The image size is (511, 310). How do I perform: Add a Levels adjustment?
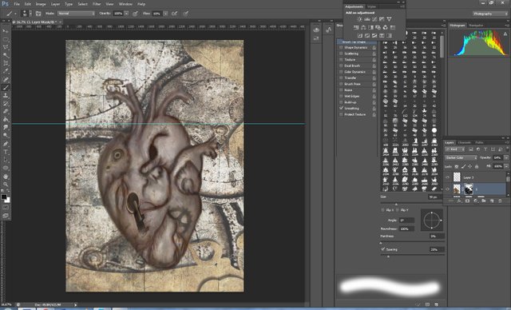pyautogui.click(x=367, y=19)
